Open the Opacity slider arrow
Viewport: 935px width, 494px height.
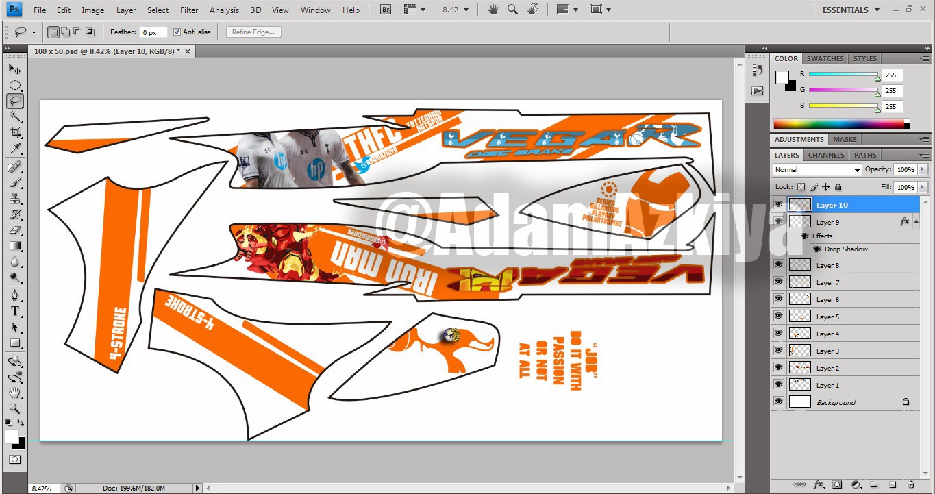923,169
